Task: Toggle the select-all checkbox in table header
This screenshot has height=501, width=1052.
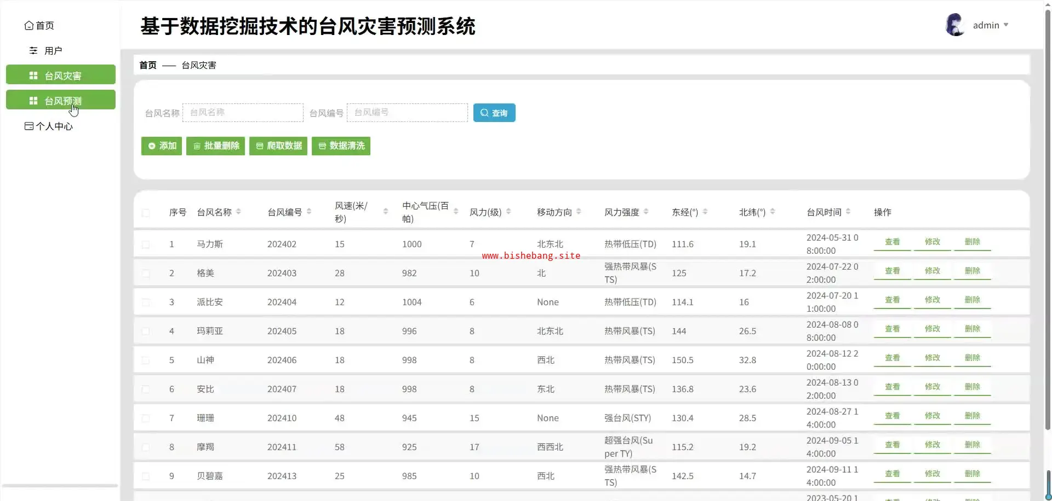Action: (x=146, y=213)
